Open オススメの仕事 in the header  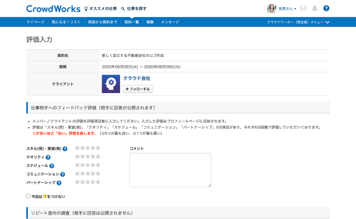tap(100, 9)
